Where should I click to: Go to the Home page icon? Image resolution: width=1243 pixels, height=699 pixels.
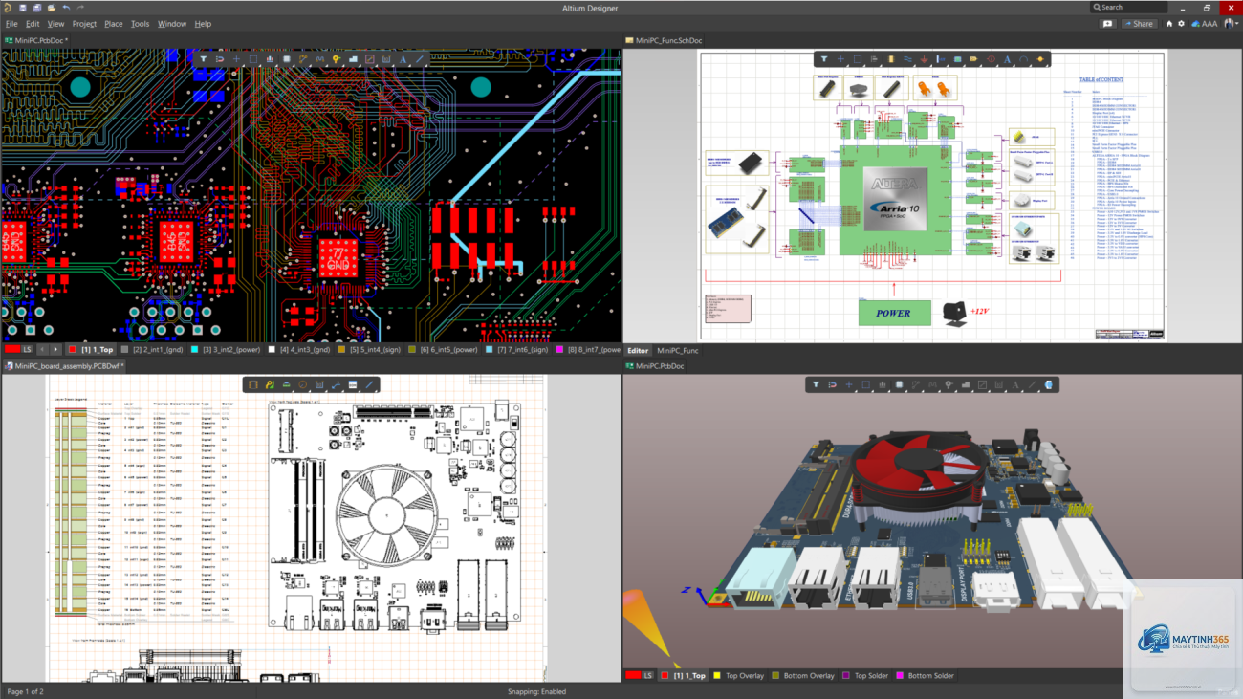pyautogui.click(x=1168, y=24)
